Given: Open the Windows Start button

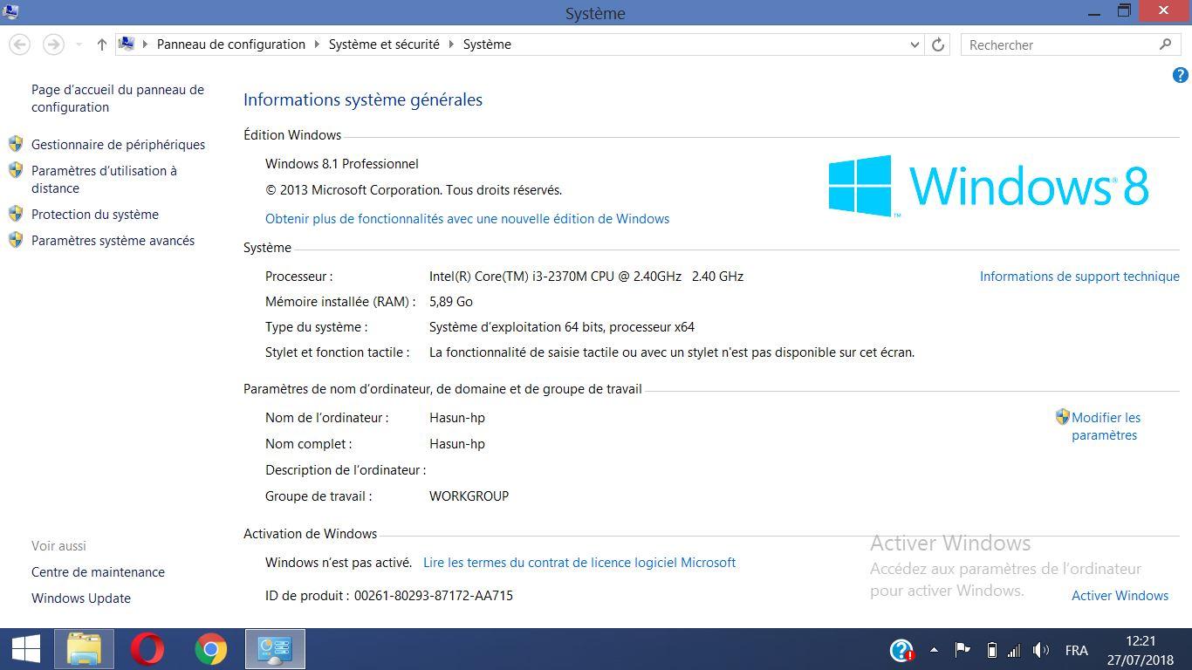Looking at the screenshot, I should click(26, 649).
